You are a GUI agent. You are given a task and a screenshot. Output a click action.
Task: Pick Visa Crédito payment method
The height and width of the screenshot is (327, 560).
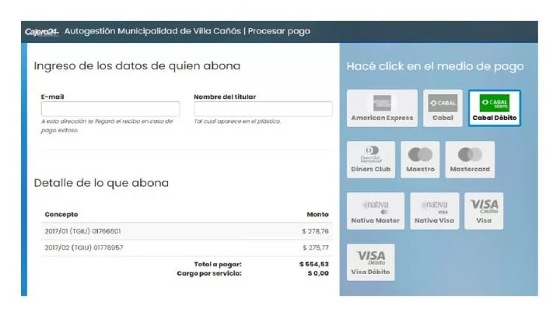pos(484,211)
